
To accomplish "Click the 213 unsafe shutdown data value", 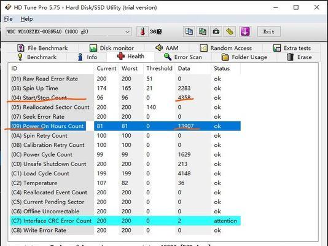I will 182,164.
